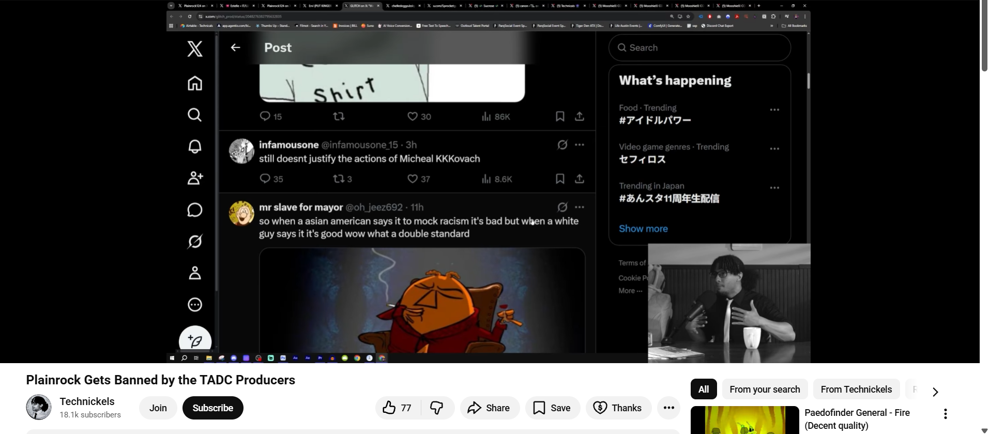This screenshot has width=989, height=434.
Task: Subscribe to Technickels channel
Action: tap(212, 408)
